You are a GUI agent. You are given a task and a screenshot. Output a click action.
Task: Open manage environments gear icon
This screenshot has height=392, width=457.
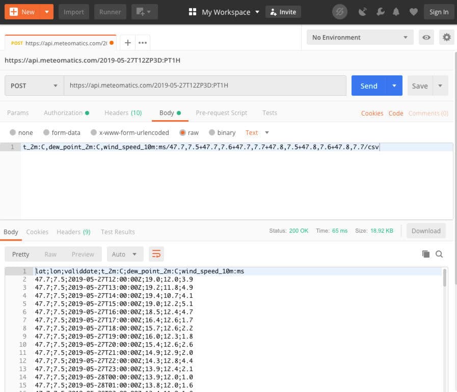pyautogui.click(x=447, y=37)
